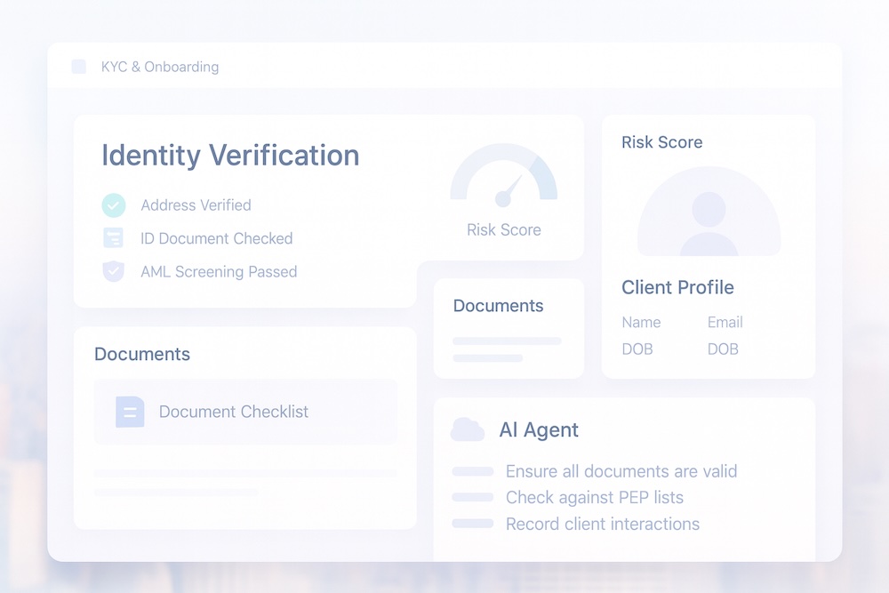Click the KYC & Onboarding square icon

pos(78,67)
